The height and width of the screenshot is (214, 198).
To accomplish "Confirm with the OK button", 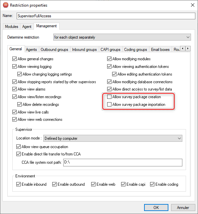I will tap(156, 207).
